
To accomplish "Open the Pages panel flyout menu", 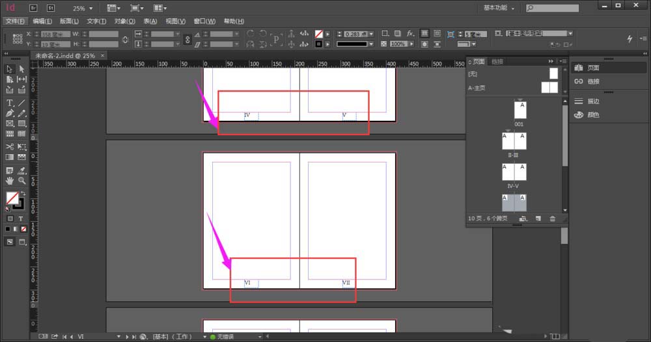I will [x=562, y=61].
